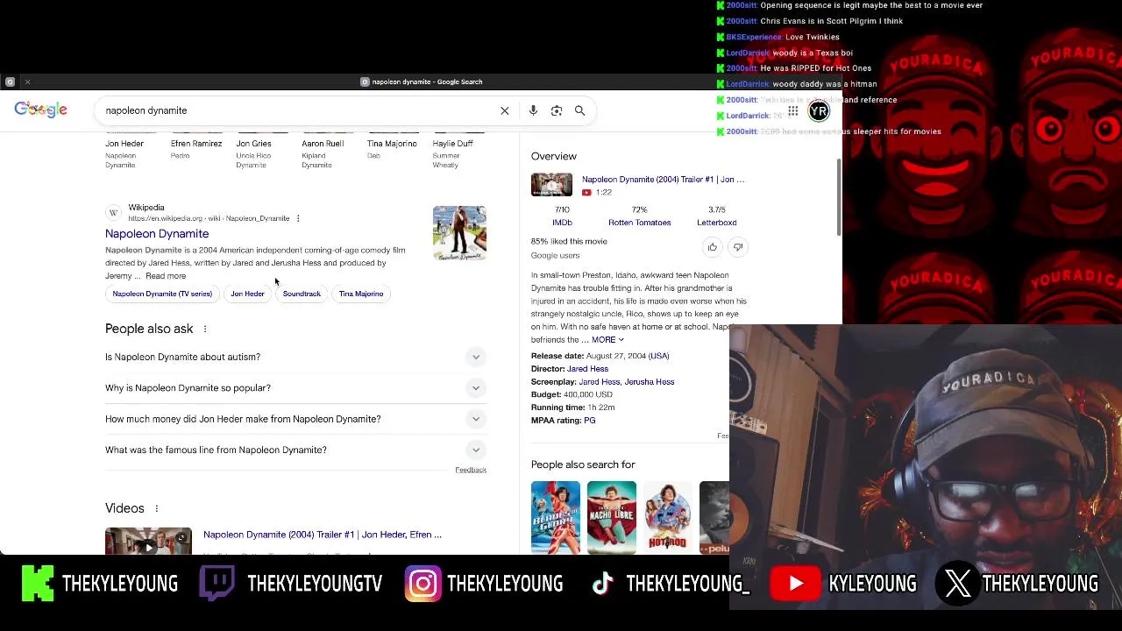The width and height of the screenshot is (1122, 631).
Task: Open Blades of Glory poster
Action: pos(556,517)
